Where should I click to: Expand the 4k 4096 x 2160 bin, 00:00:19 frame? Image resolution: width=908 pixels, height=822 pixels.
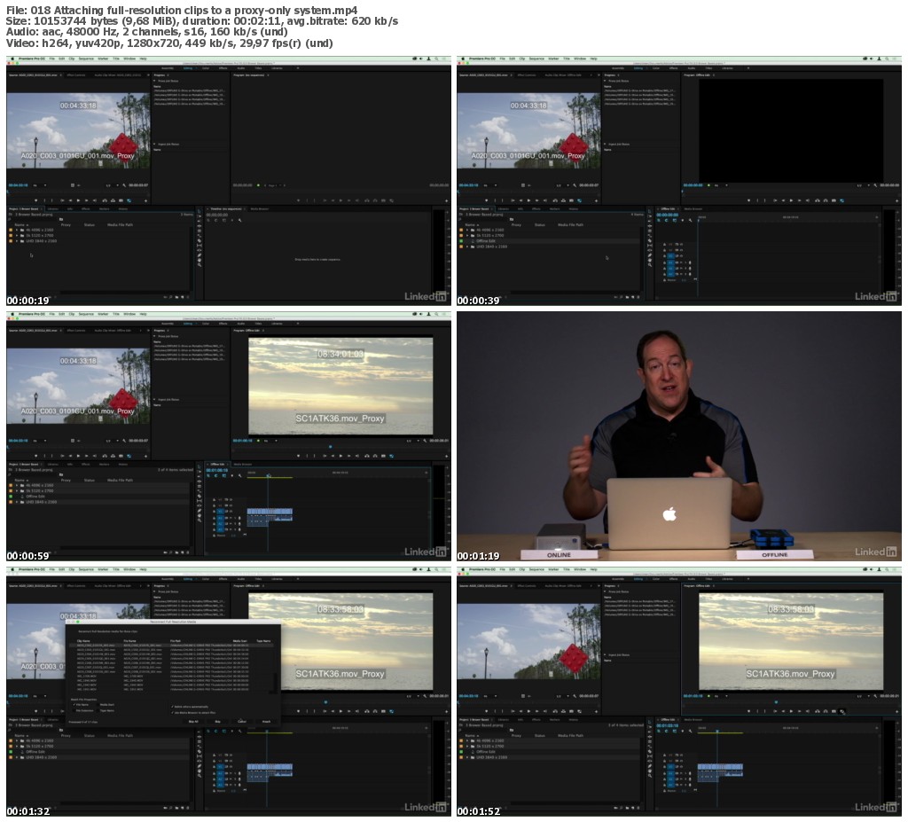pos(17,230)
